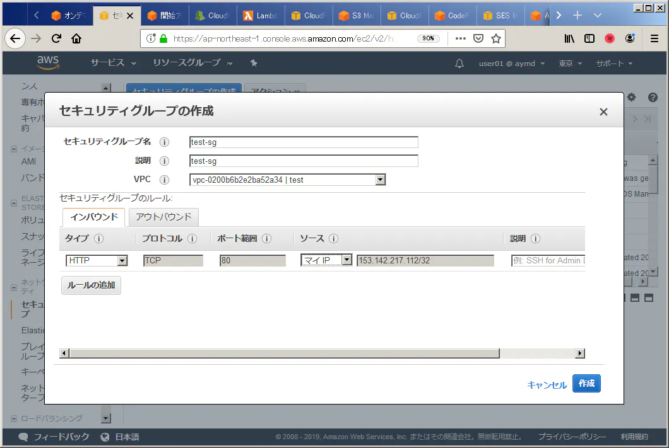Screen dimensions: 669x448
Task: Open the rule type HTTP dropdown
Action: (x=97, y=260)
